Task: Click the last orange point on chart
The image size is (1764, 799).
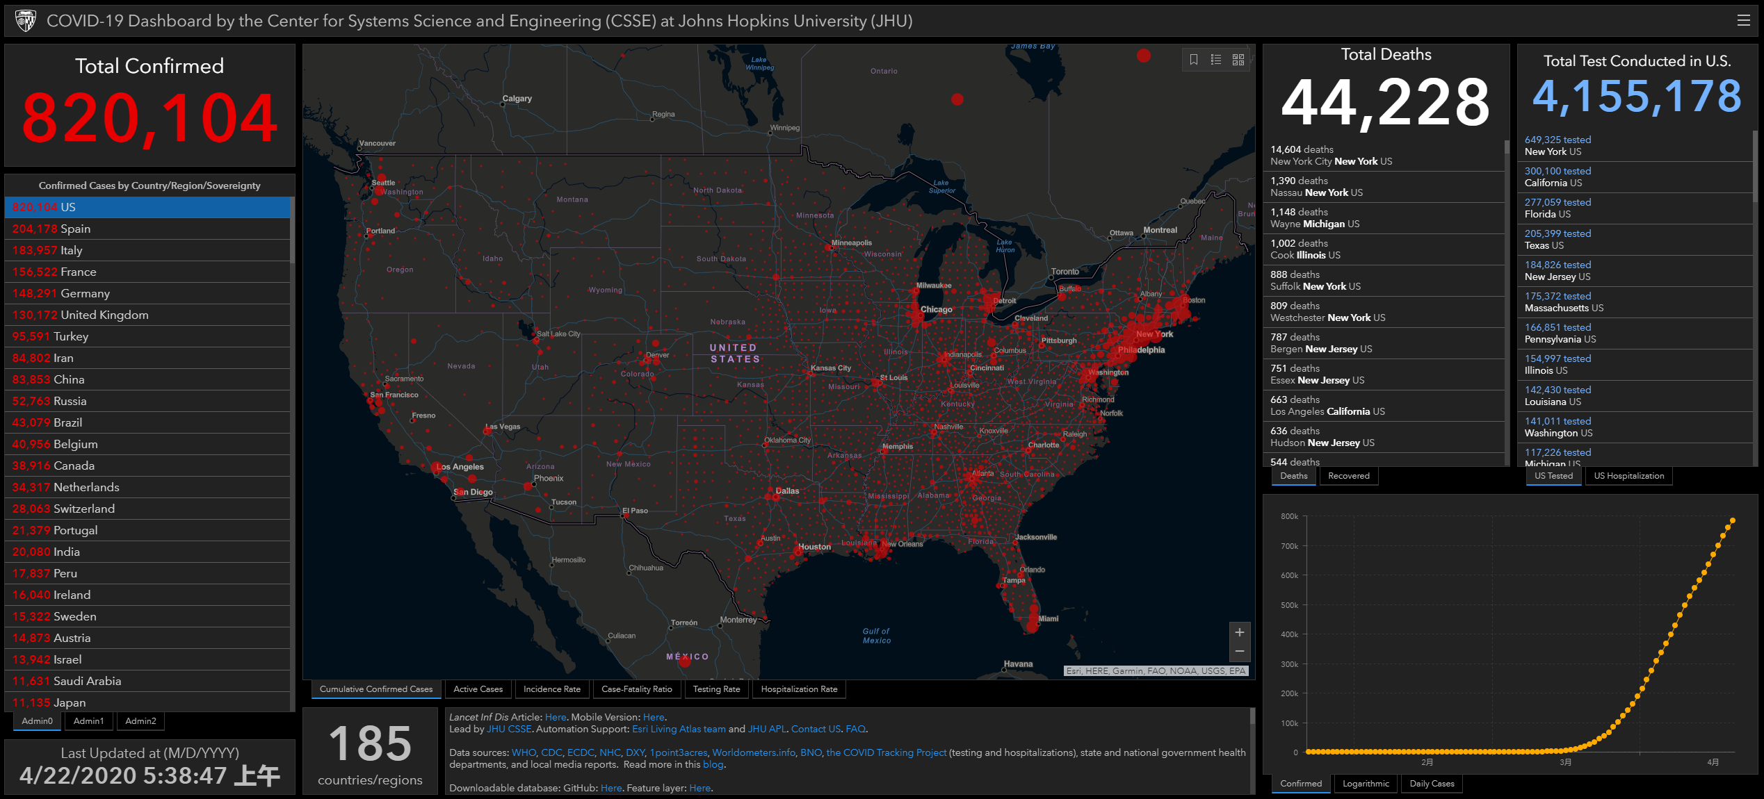Action: point(1733,520)
